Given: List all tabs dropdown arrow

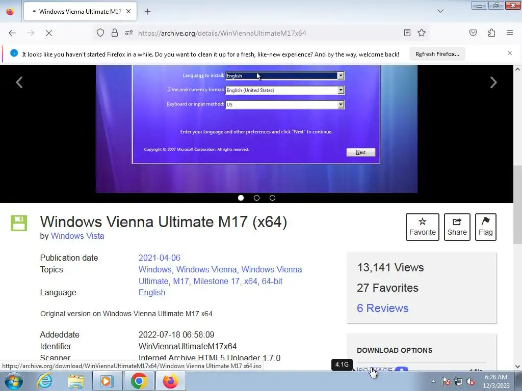Looking at the screenshot, I should click(x=440, y=11).
